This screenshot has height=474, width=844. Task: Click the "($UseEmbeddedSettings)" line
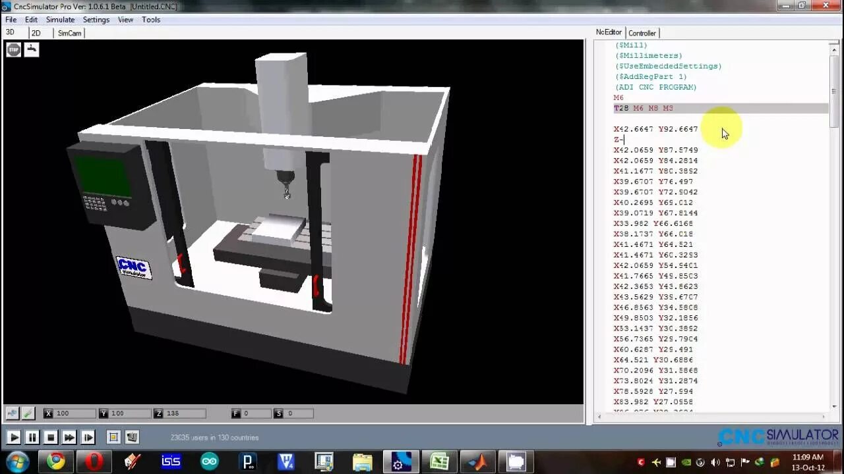pos(668,66)
